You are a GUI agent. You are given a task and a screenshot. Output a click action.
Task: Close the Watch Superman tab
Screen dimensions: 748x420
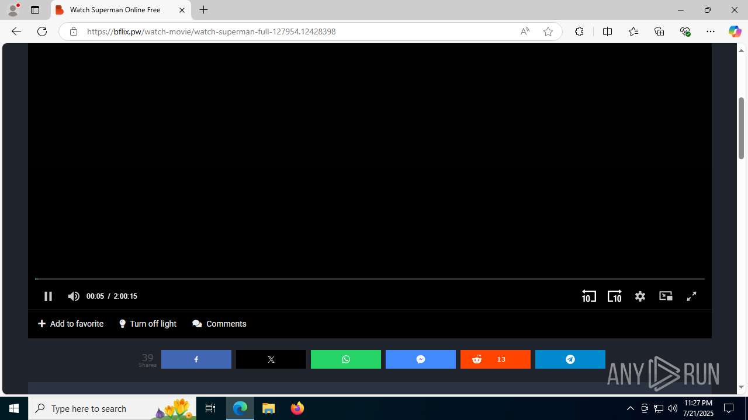182,10
